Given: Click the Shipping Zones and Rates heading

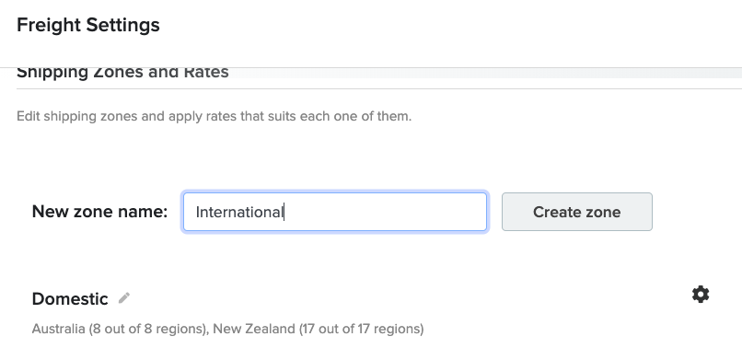Looking at the screenshot, I should 122,73.
